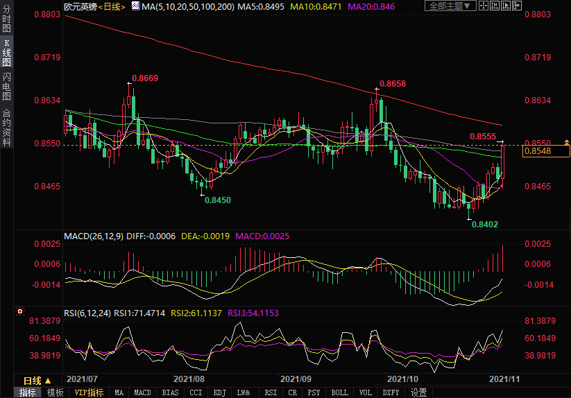Screen dimensions: 571x398
Task: Enable the KDJ indicator
Action: tap(219, 392)
